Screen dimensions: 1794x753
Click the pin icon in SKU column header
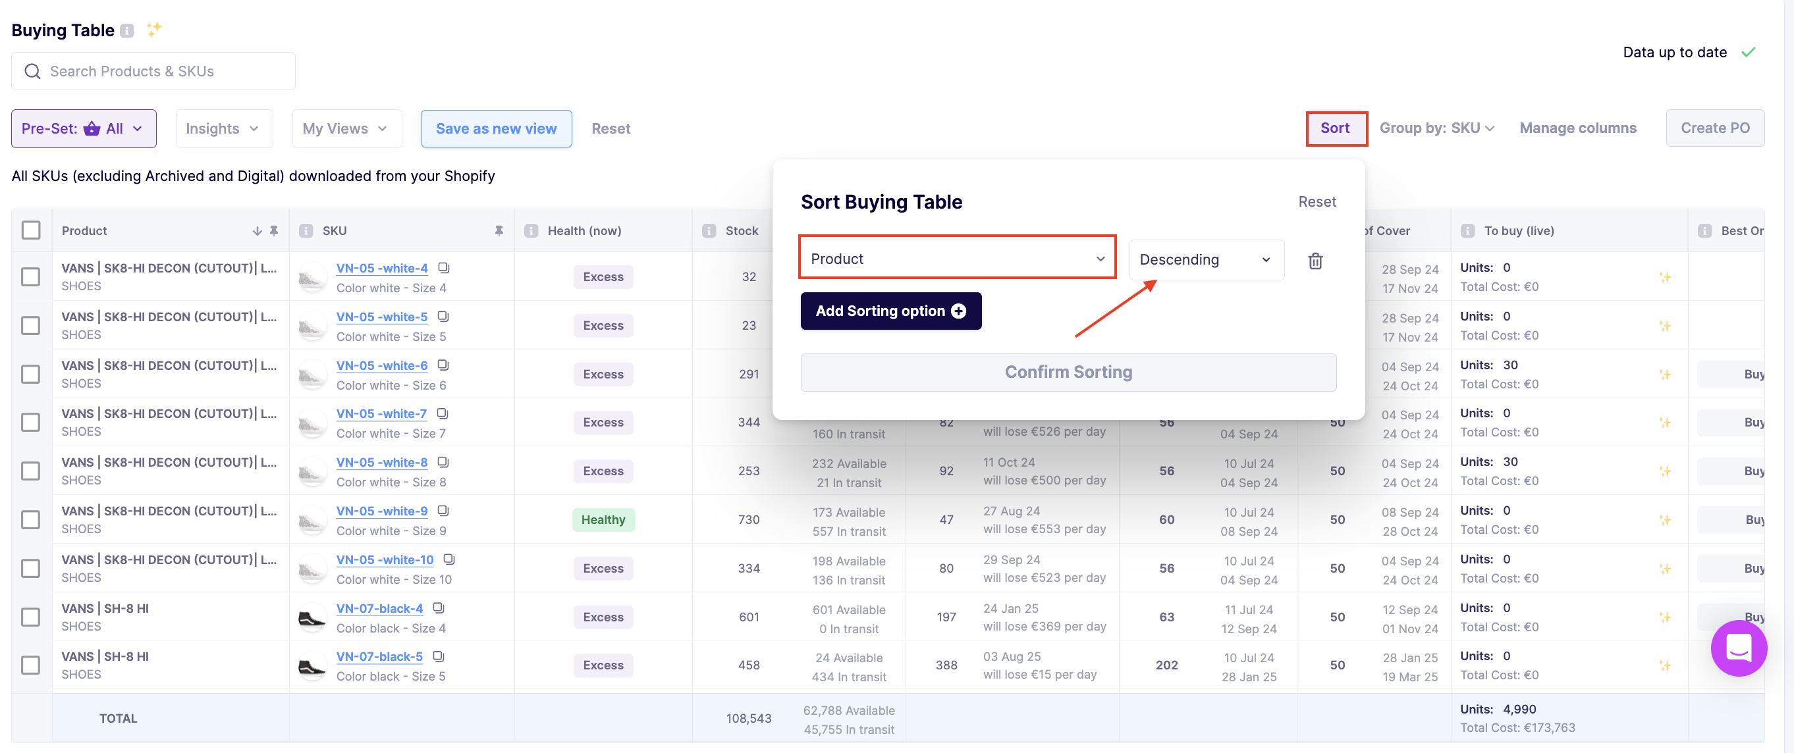(499, 230)
